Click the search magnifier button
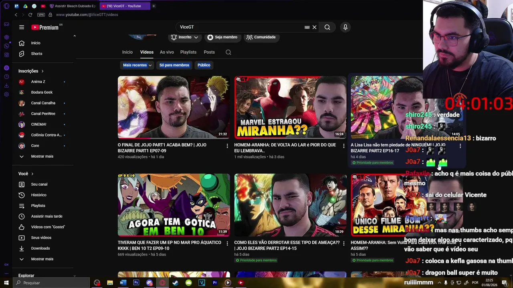Screen dimensions: 513x288 point(327,27)
